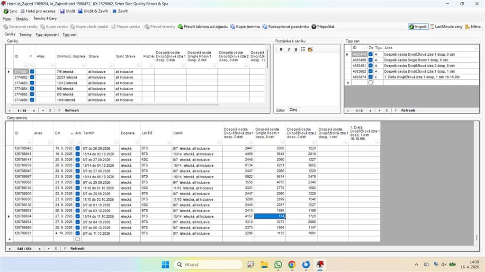
Task: Uncheck the F checkbox for ceník 3774882
Action: [x=32, y=77]
